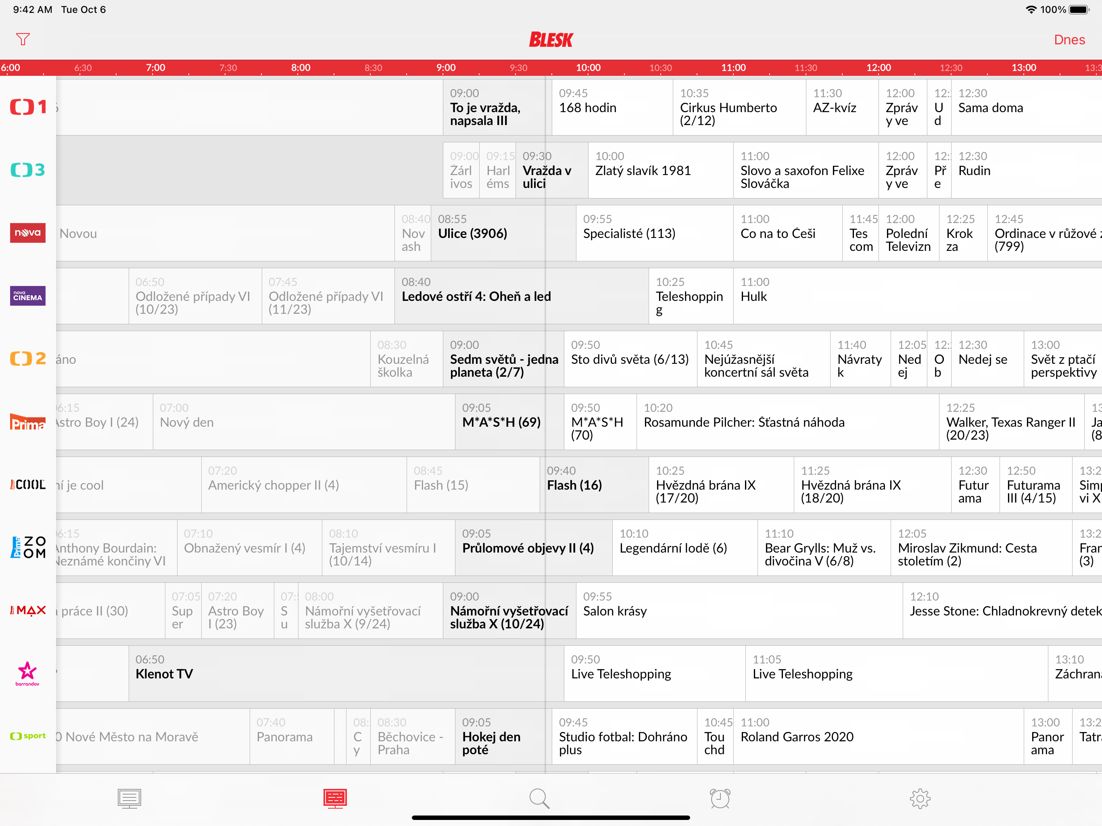
Task: Open the search magnifier tab
Action: [539, 798]
